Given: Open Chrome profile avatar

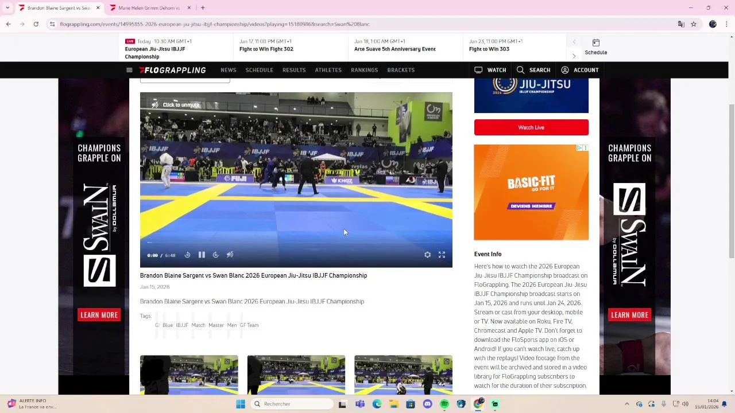Looking at the screenshot, I should point(713,24).
